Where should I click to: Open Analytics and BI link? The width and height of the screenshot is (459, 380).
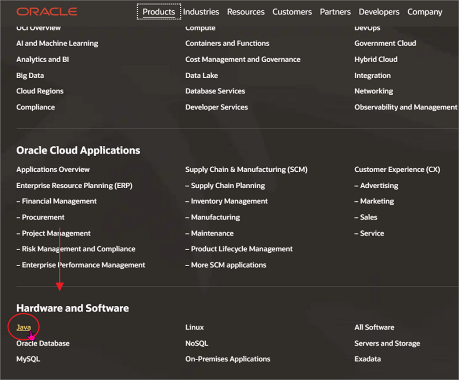pos(43,59)
